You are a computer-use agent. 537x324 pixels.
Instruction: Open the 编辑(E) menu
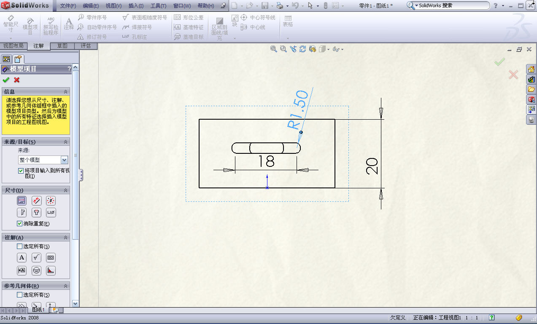tap(91, 6)
